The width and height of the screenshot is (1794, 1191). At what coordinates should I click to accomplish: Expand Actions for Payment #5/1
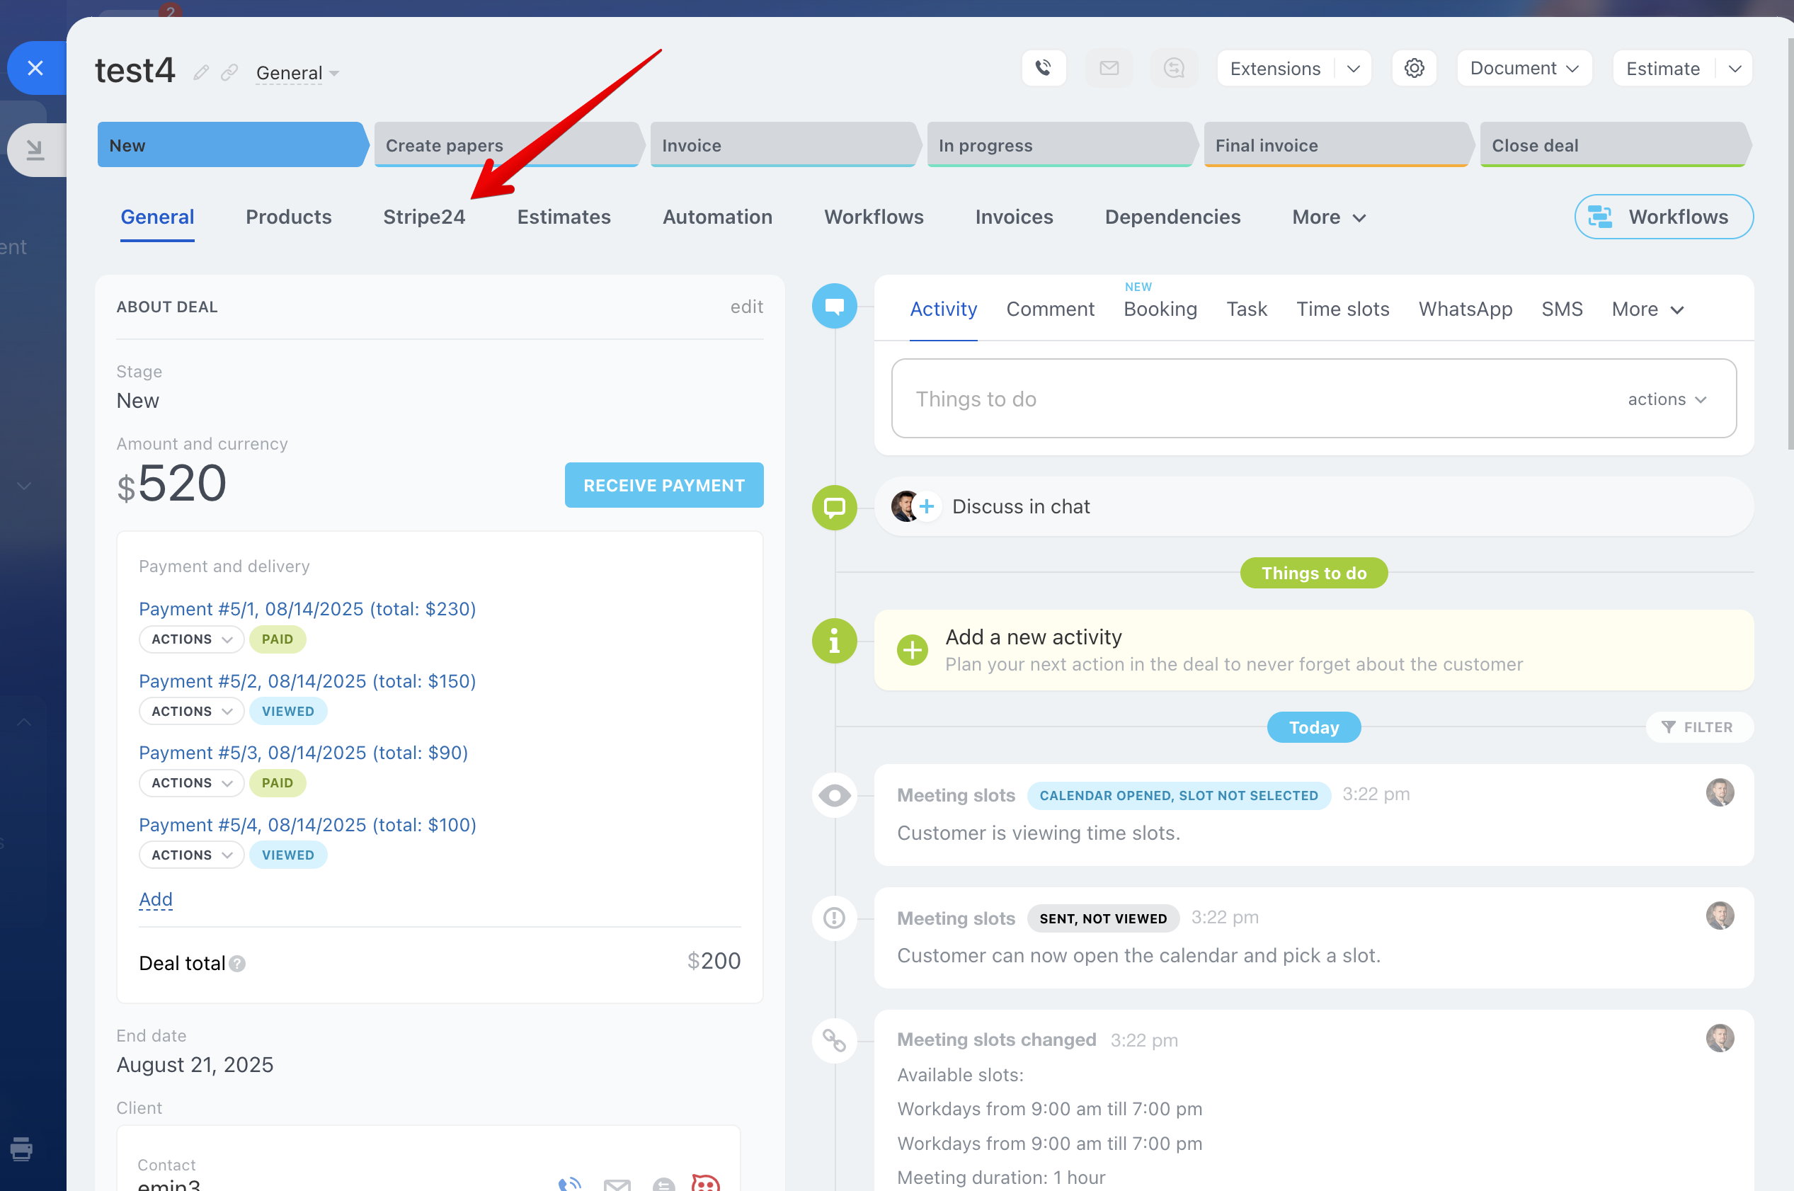[191, 639]
